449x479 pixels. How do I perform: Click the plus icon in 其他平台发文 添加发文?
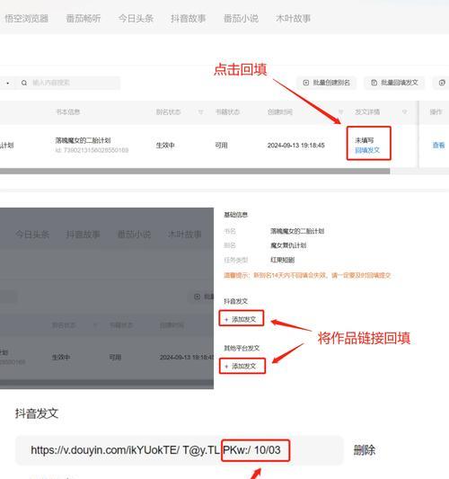pyautogui.click(x=226, y=367)
